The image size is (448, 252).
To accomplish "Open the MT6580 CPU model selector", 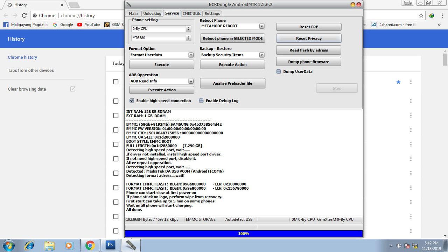I will point(161,38).
